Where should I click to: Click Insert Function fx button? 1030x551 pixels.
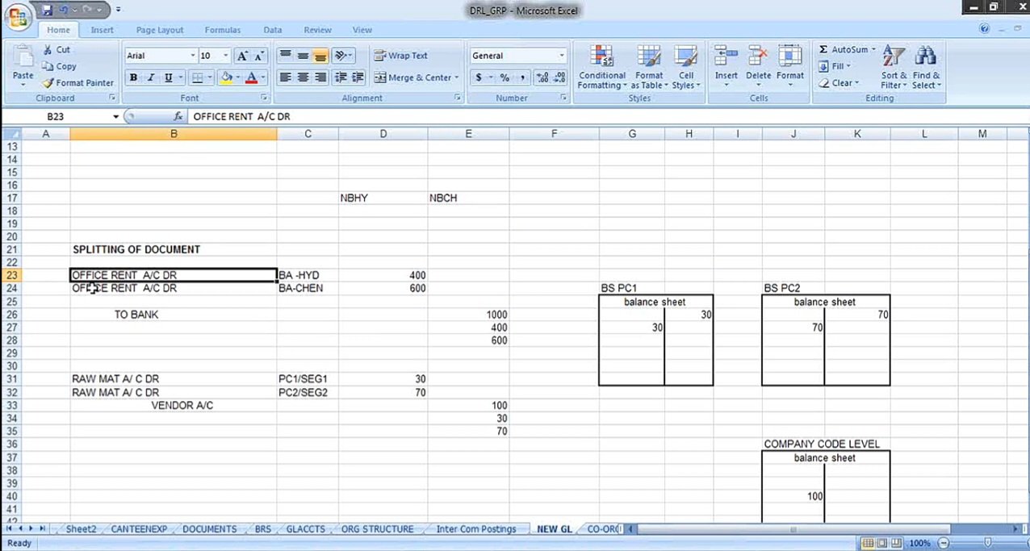pyautogui.click(x=178, y=117)
